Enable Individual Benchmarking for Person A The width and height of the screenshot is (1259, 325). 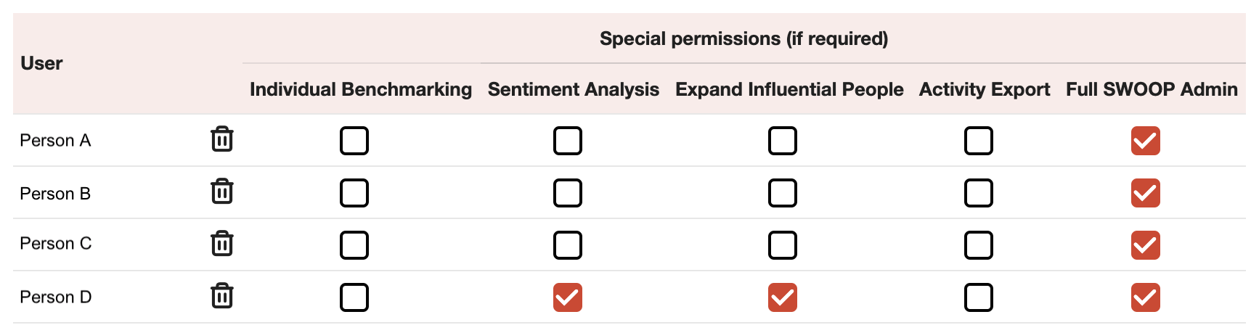pyautogui.click(x=354, y=141)
